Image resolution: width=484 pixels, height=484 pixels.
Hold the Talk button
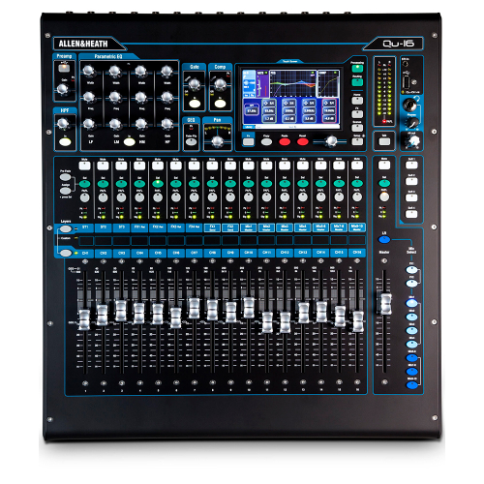click(384, 141)
